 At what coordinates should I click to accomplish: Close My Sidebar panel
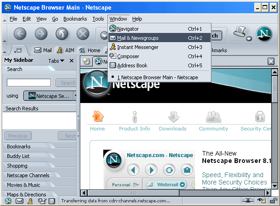pos(72,61)
